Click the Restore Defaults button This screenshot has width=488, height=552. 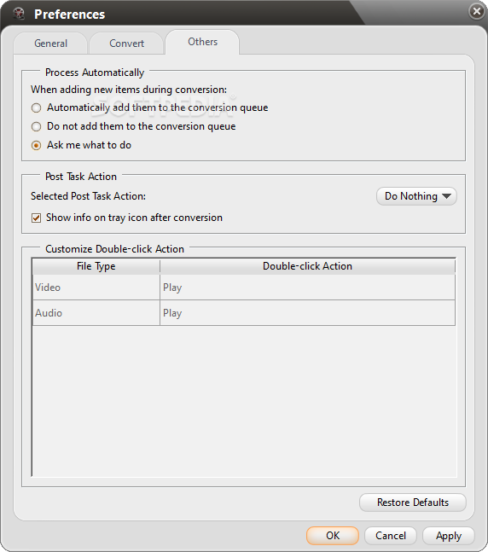pyautogui.click(x=413, y=503)
